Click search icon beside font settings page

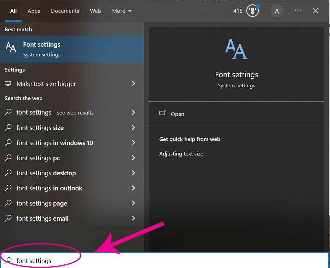(x=8, y=203)
